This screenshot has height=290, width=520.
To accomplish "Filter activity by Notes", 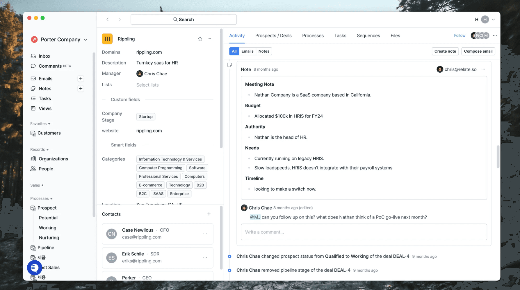I will click(264, 51).
